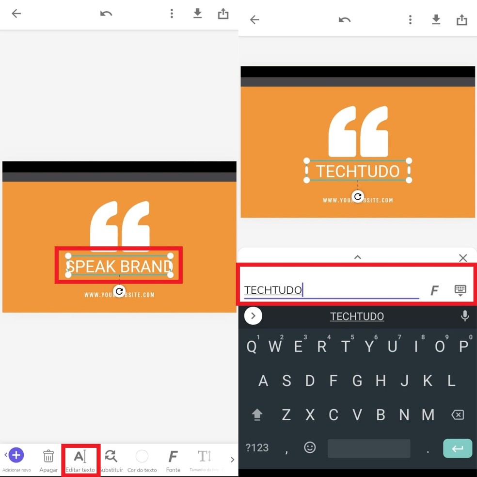Image resolution: width=477 pixels, height=477 pixels.
Task: Tap undo arrow in right screen
Action: [x=345, y=20]
